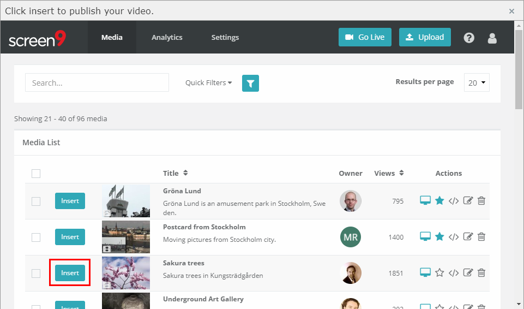Viewport: 524px width, 309px height.
Task: Click 'Moving pictures from Stockholm city.' description
Action: [x=219, y=240]
